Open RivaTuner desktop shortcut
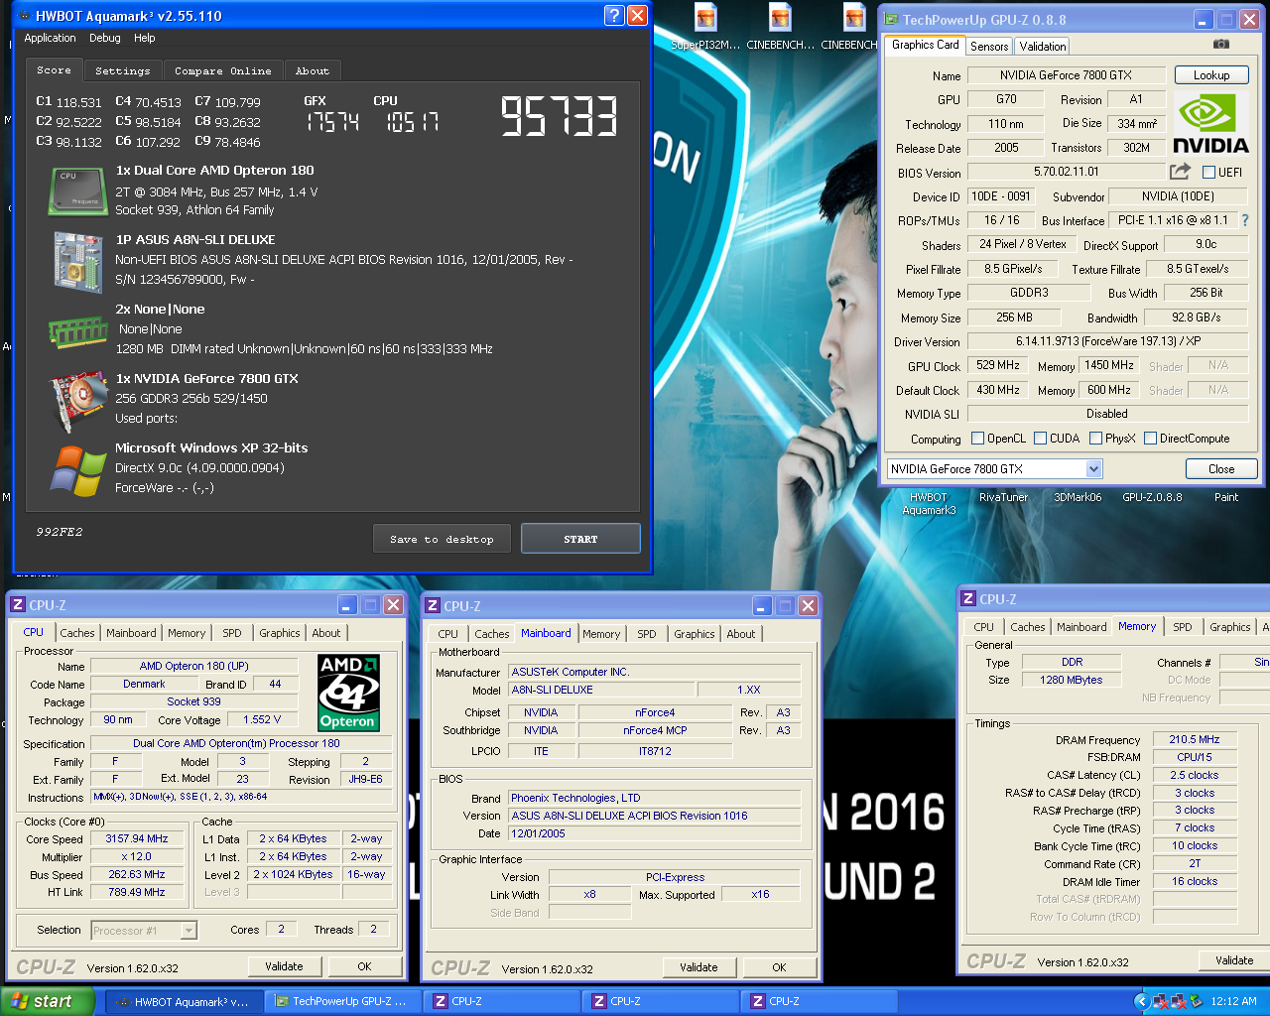Viewport: 1270px width, 1016px height. pyautogui.click(x=1003, y=497)
